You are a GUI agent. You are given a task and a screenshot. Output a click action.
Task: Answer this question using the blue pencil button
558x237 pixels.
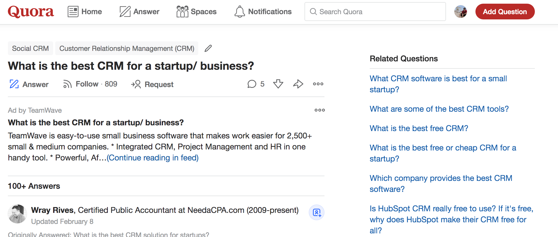(x=29, y=84)
